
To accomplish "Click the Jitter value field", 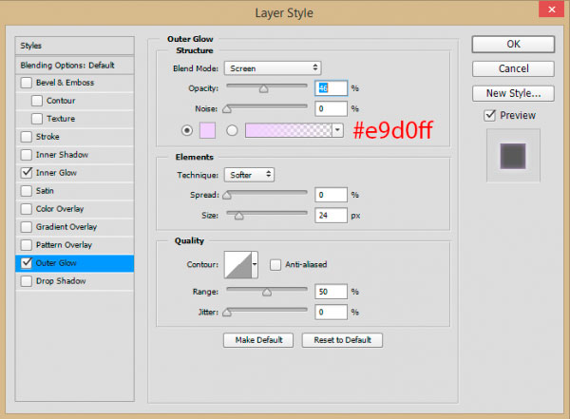I will point(331,312).
